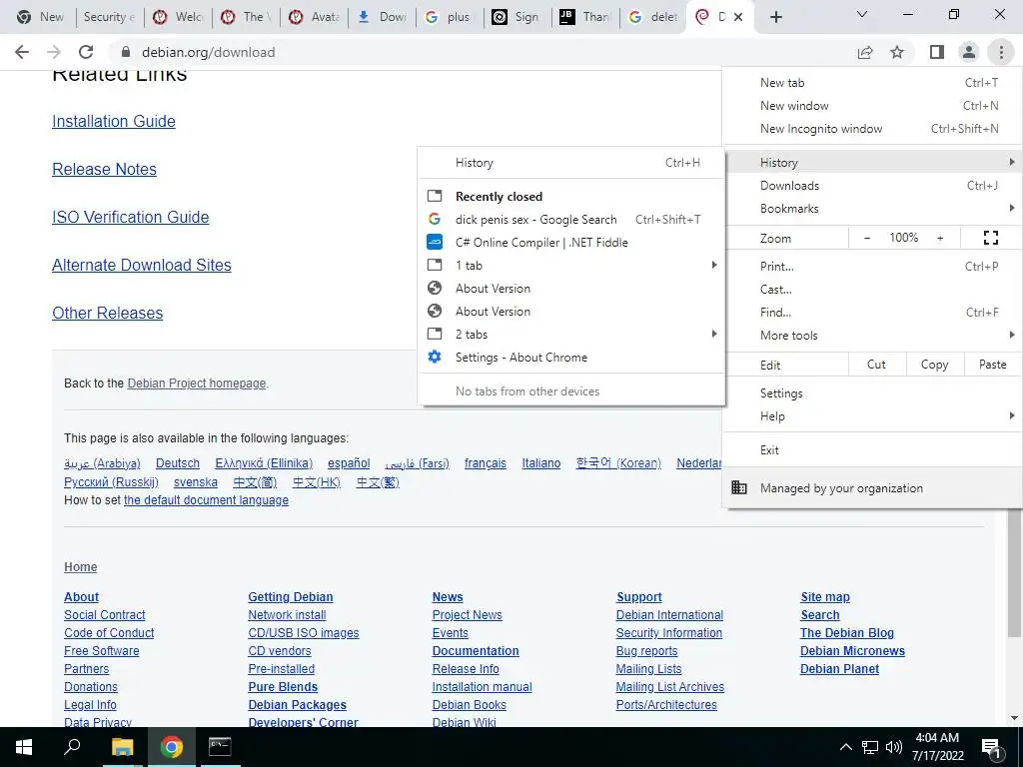Close the active Debian tab

click(738, 17)
